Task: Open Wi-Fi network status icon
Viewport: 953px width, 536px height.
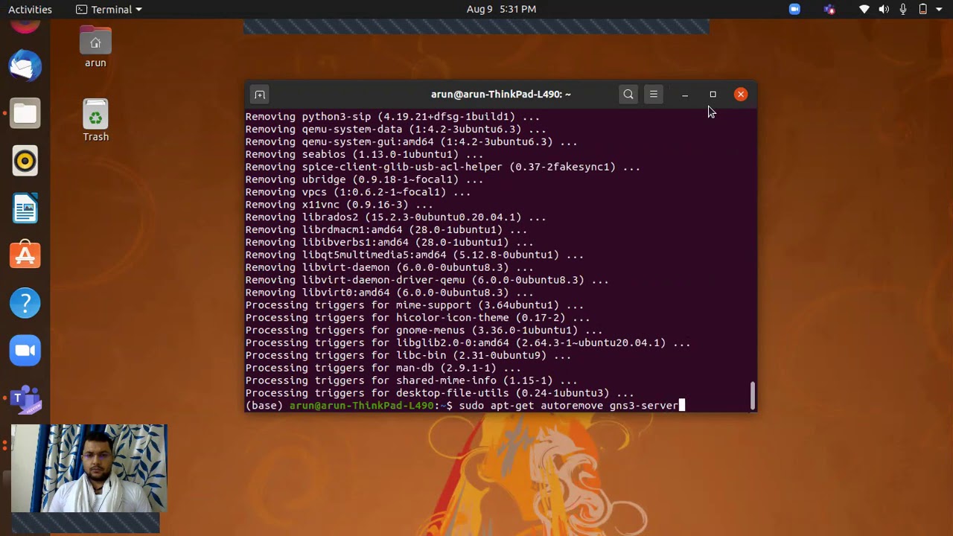Action: click(x=864, y=10)
